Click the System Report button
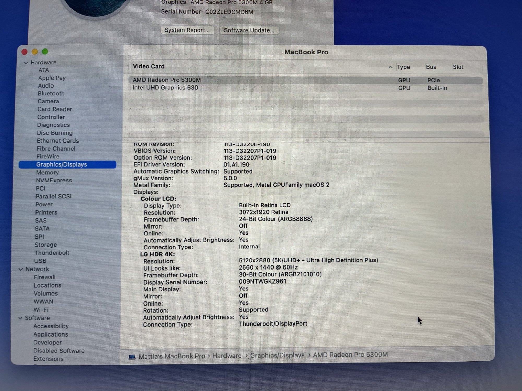 tap(187, 30)
